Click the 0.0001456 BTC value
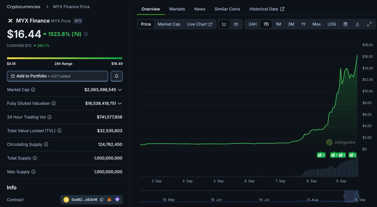The image size is (377, 207). coord(19,46)
